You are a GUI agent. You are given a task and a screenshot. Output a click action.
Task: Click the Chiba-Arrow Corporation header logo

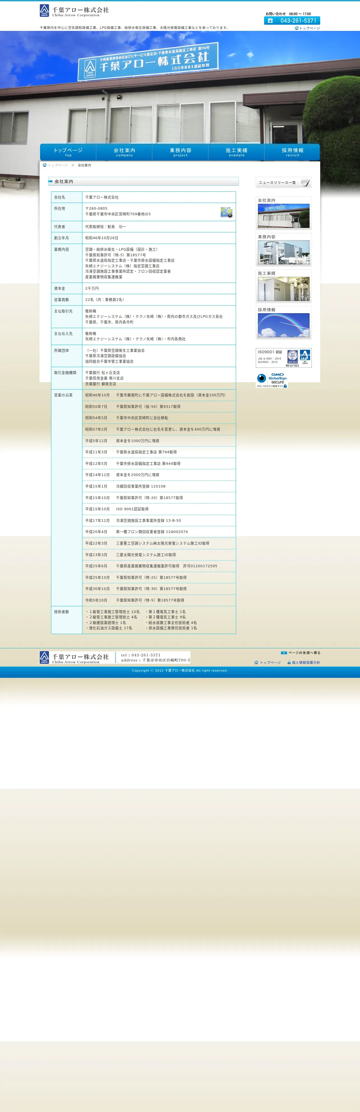coord(74,11)
